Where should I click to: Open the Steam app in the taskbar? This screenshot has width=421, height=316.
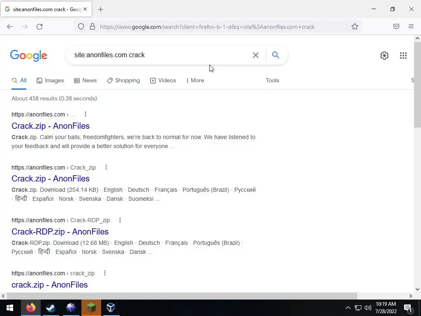[51, 308]
